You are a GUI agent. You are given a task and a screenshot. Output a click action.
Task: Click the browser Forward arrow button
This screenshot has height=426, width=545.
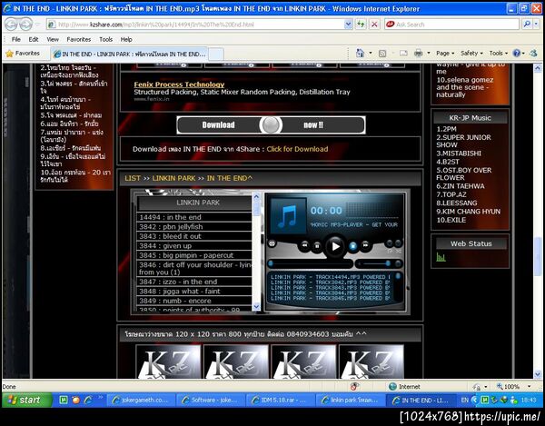click(x=25, y=25)
